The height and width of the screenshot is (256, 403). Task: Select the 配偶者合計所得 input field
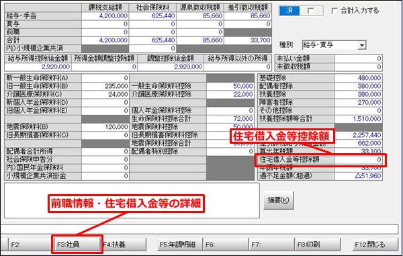pyautogui.click(x=105, y=151)
